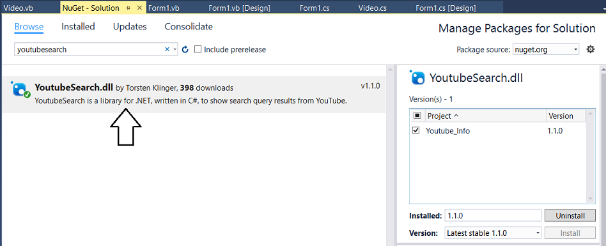Image resolution: width=606 pixels, height=246 pixels.
Task: Click project list scrollbar up arrow
Action: click(x=590, y=114)
